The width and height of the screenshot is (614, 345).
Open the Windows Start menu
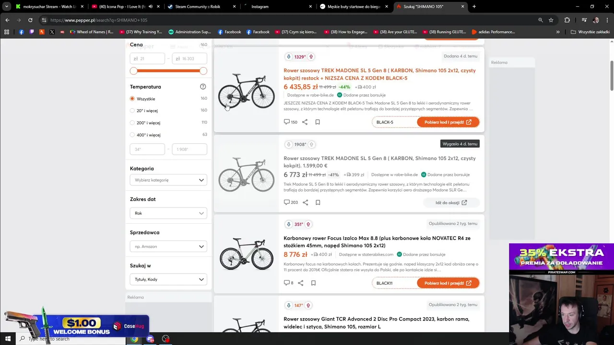[x=8, y=339]
